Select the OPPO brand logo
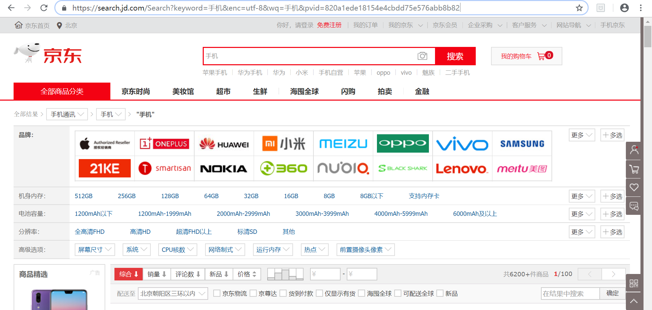Image resolution: width=652 pixels, height=310 pixels. [x=403, y=144]
